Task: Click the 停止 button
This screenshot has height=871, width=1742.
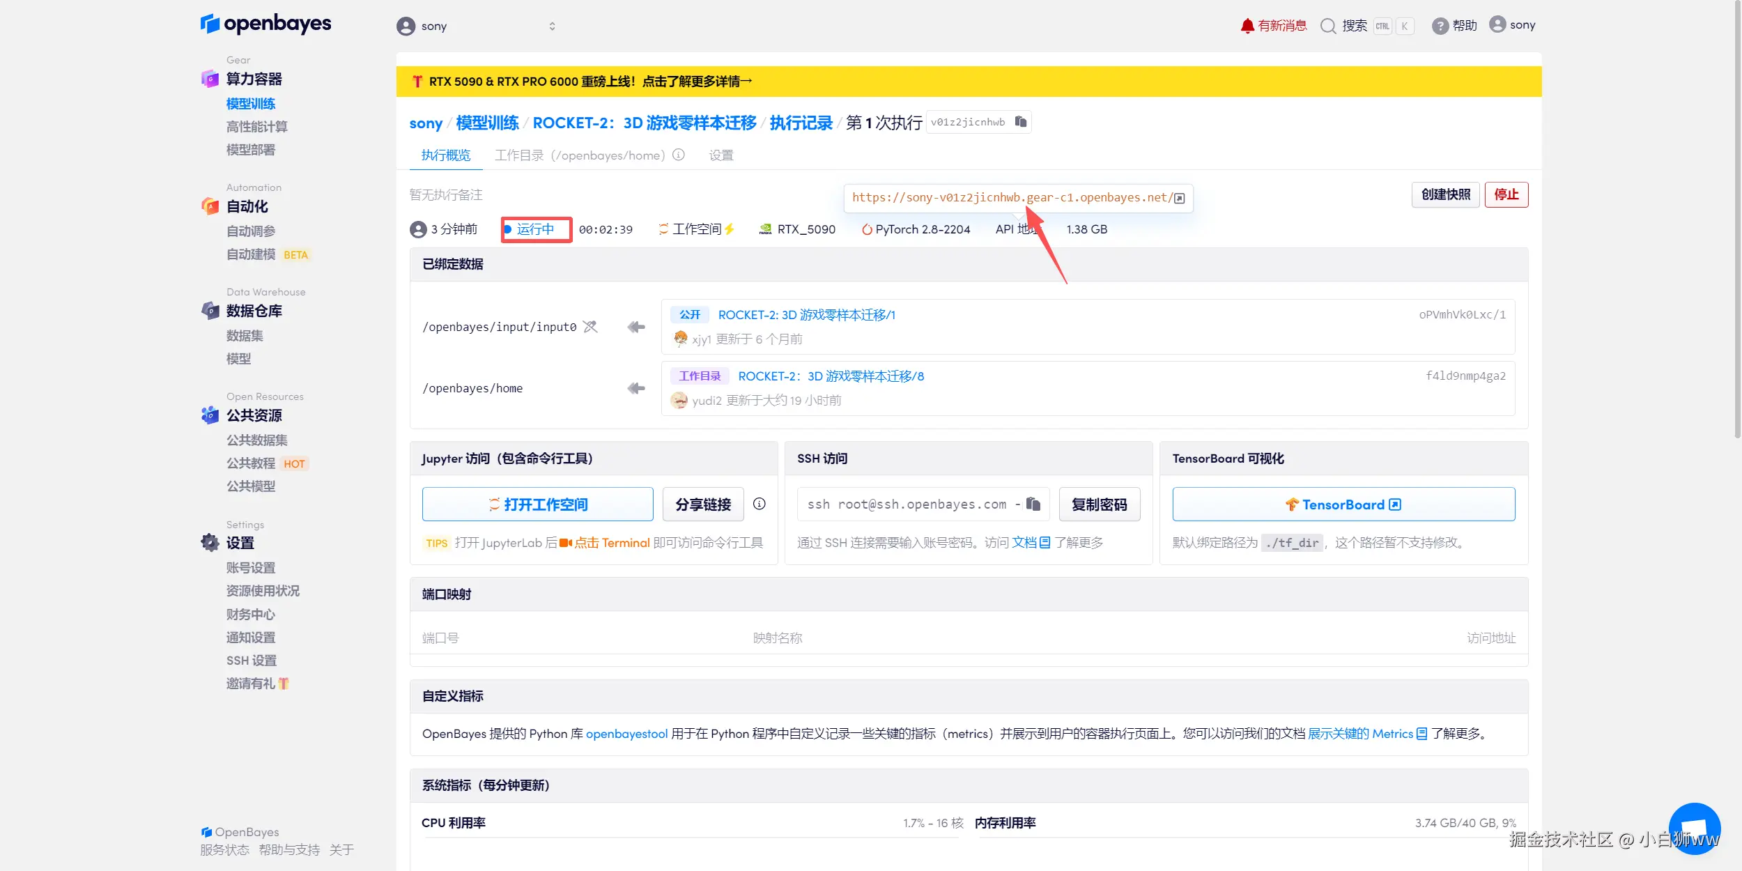Action: [x=1506, y=194]
